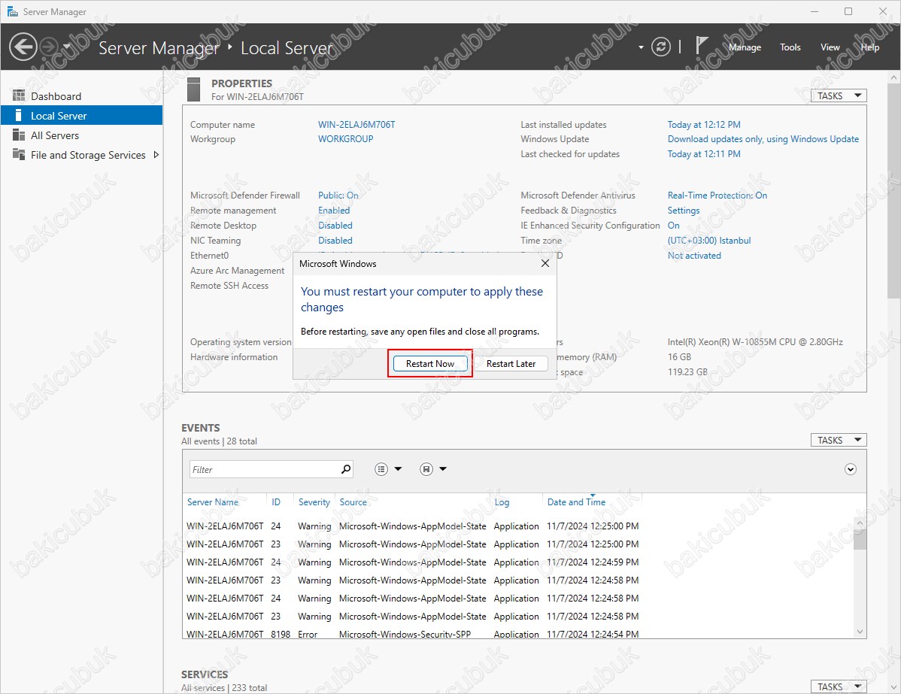Open the Tools menu
This screenshot has height=694, width=901.
pos(790,47)
